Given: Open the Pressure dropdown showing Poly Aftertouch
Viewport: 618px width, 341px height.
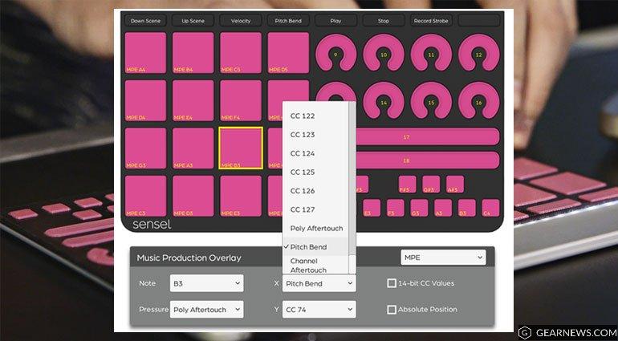Looking at the screenshot, I should [x=206, y=310].
